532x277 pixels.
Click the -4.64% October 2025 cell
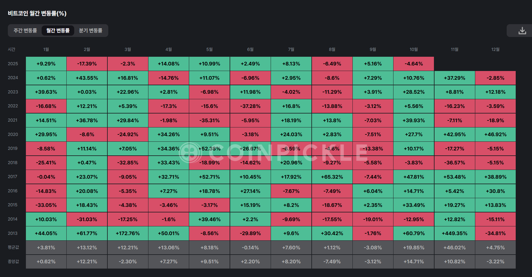414,64
